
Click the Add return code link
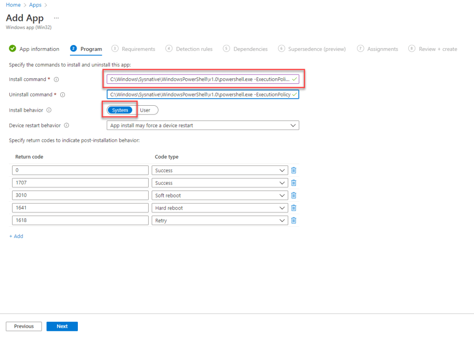pyautogui.click(x=16, y=236)
